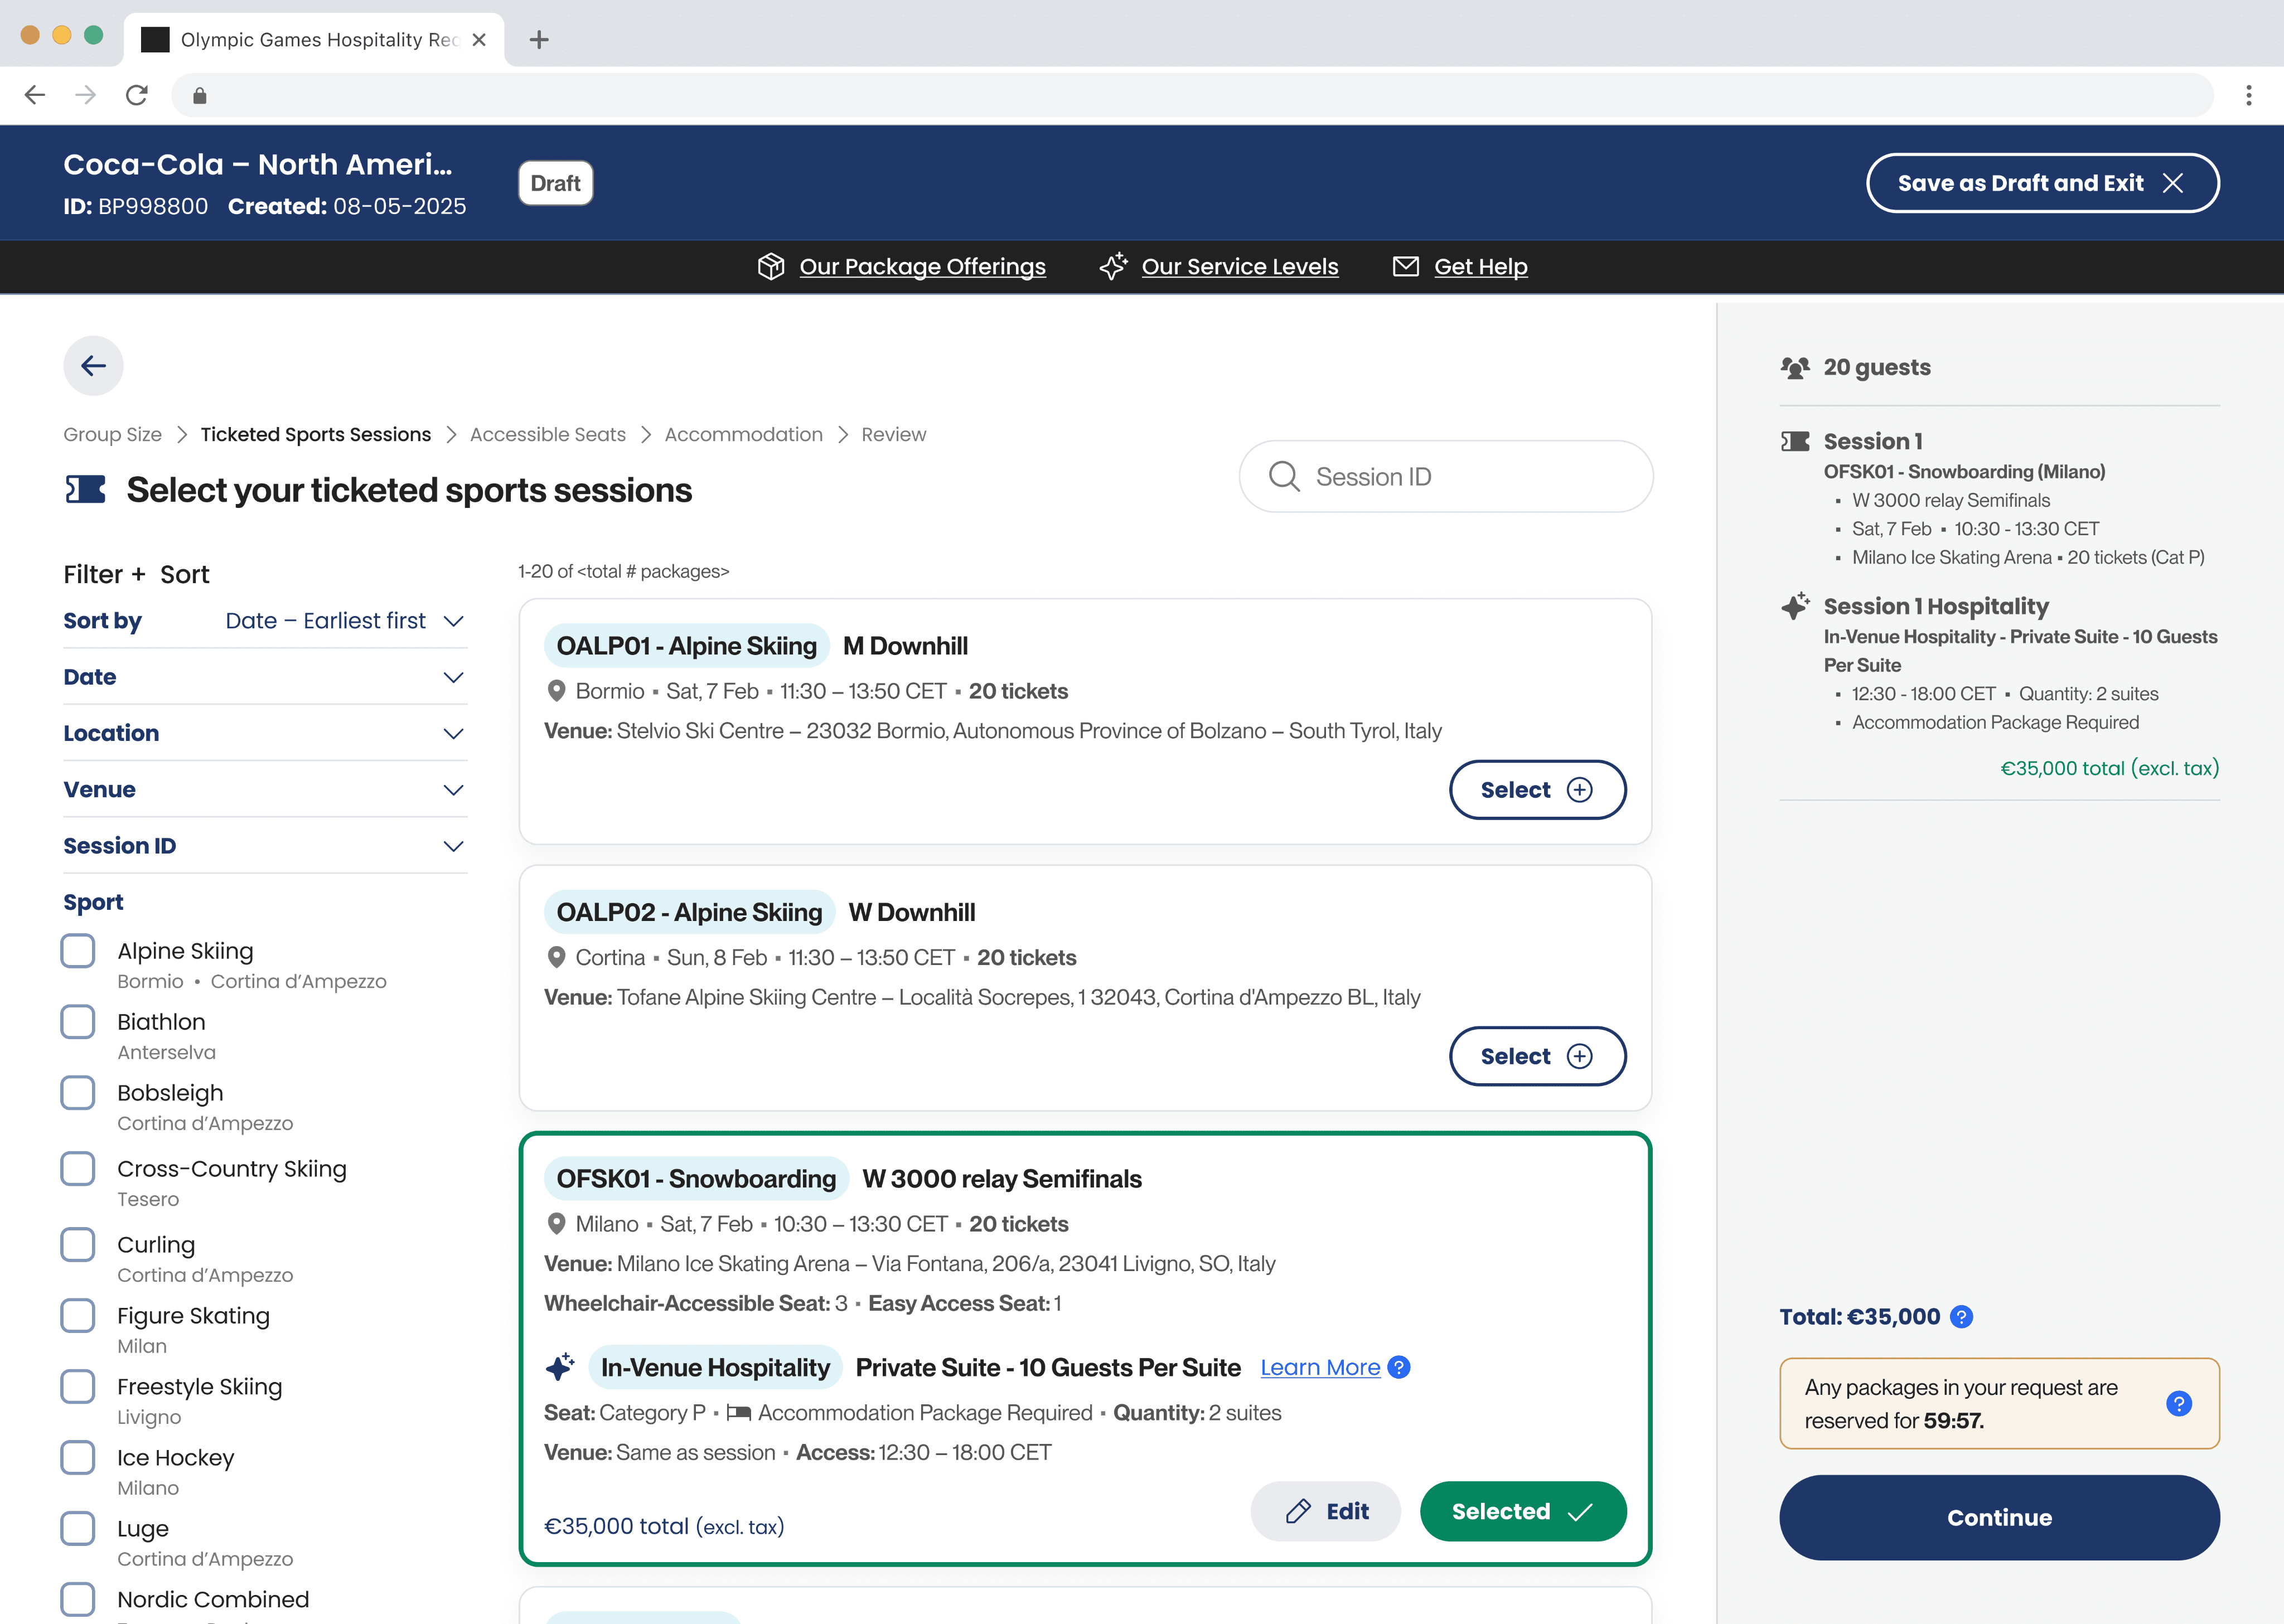
Task: Click the location pin on the OALP01 session
Action: point(557,691)
